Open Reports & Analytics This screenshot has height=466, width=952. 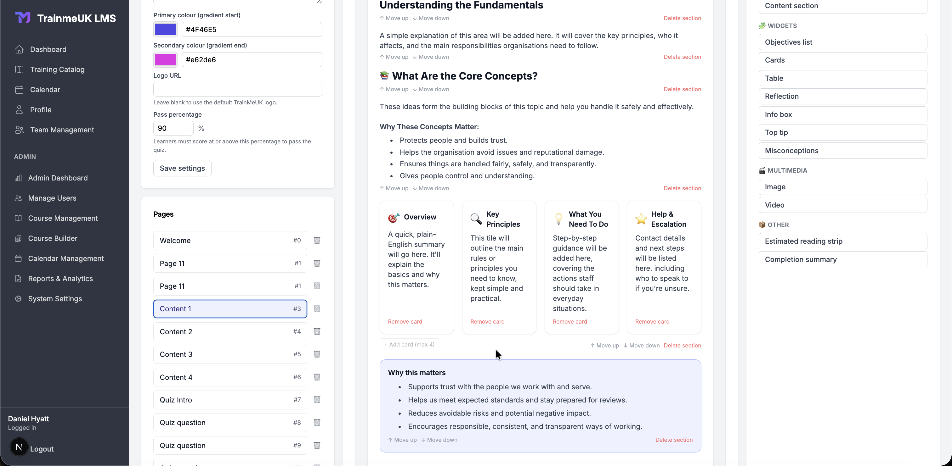pos(60,278)
